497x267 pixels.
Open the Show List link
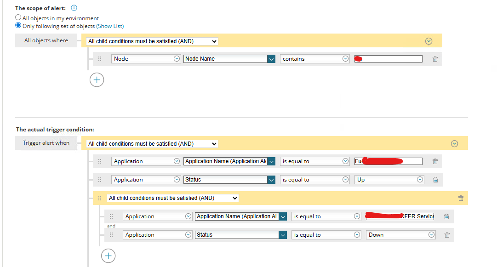(x=110, y=26)
